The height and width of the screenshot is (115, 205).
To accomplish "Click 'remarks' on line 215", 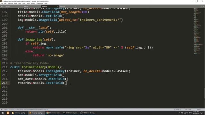I will pyautogui.click(x=24, y=83).
